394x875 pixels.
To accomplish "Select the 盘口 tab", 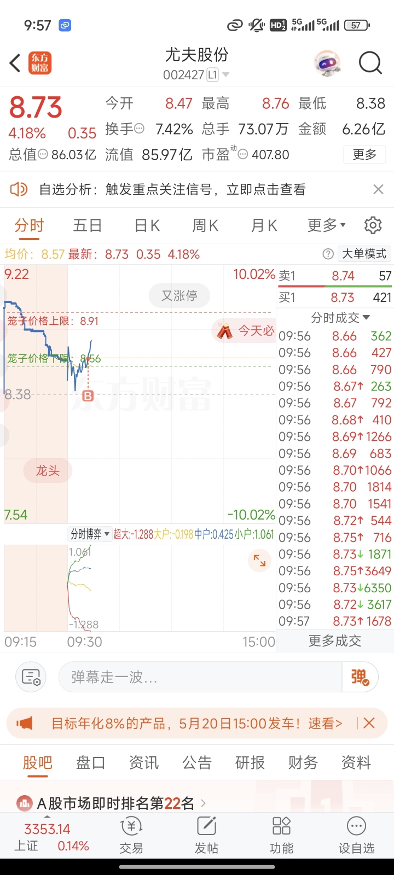I will tap(90, 762).
